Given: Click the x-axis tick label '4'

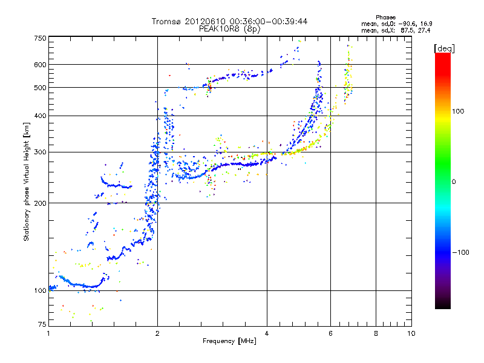Looking at the screenshot, I should pos(267,333).
